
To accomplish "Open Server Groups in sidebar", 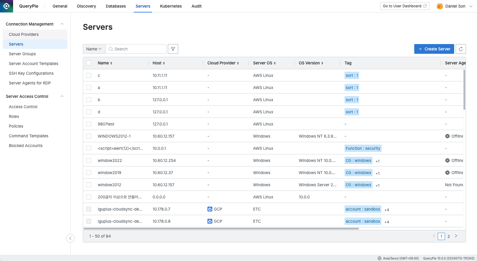I will click(x=35, y=54).
